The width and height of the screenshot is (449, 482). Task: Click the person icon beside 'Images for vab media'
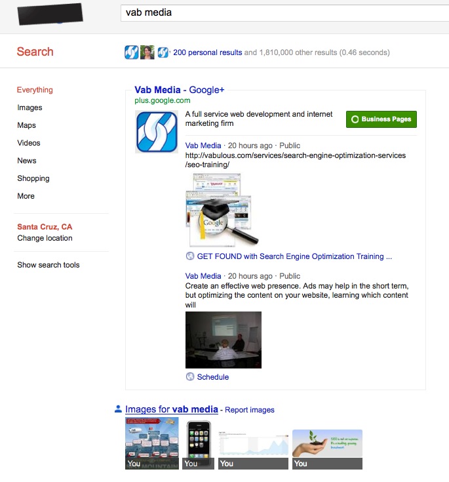[x=118, y=409]
